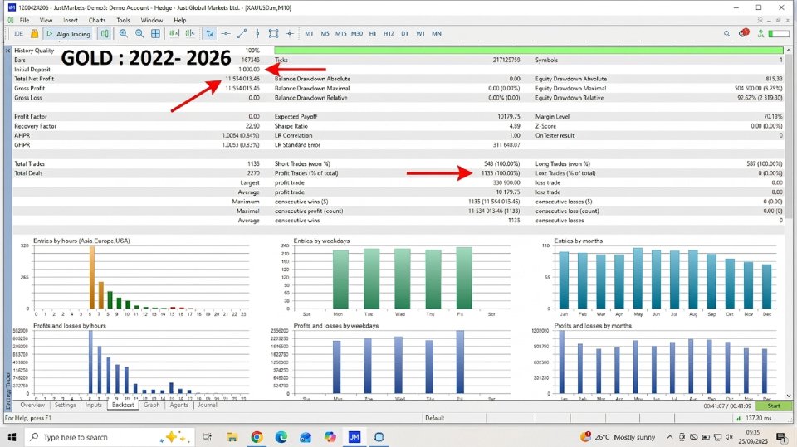Click the Default profile in status bar
The height and width of the screenshot is (447, 797).
434,418
